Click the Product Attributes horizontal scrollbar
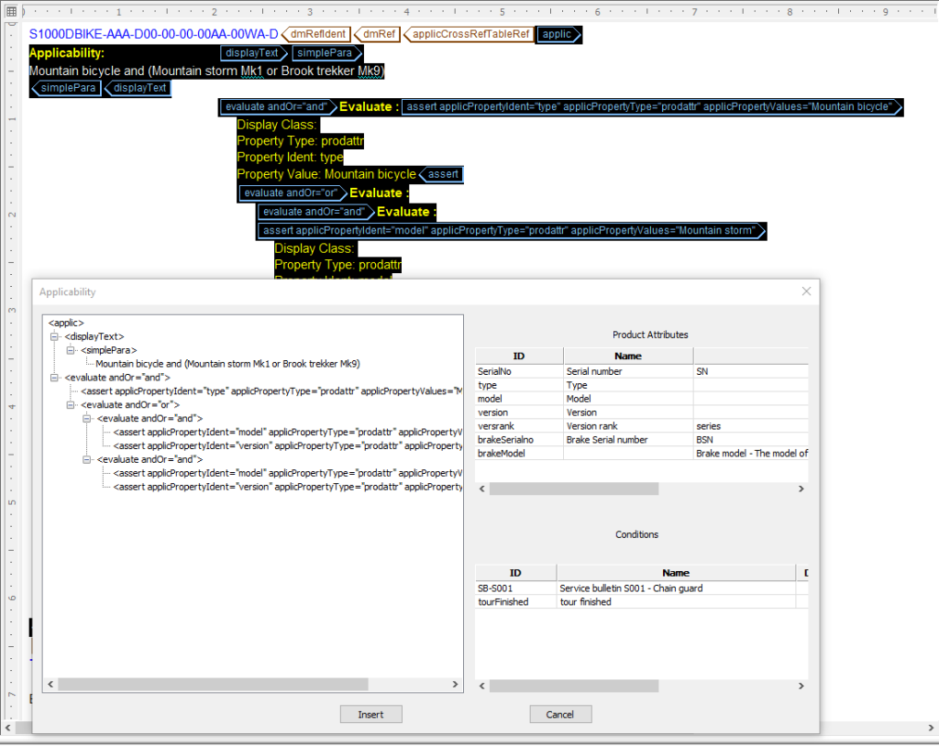 pyautogui.click(x=573, y=489)
